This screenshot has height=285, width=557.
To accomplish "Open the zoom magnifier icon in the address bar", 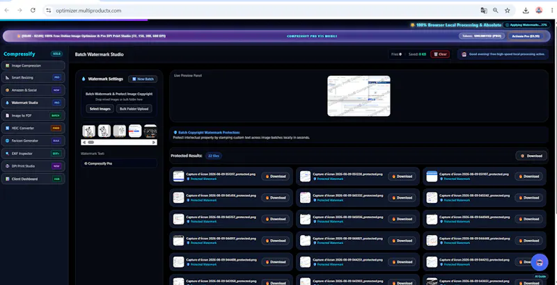I will pyautogui.click(x=495, y=10).
